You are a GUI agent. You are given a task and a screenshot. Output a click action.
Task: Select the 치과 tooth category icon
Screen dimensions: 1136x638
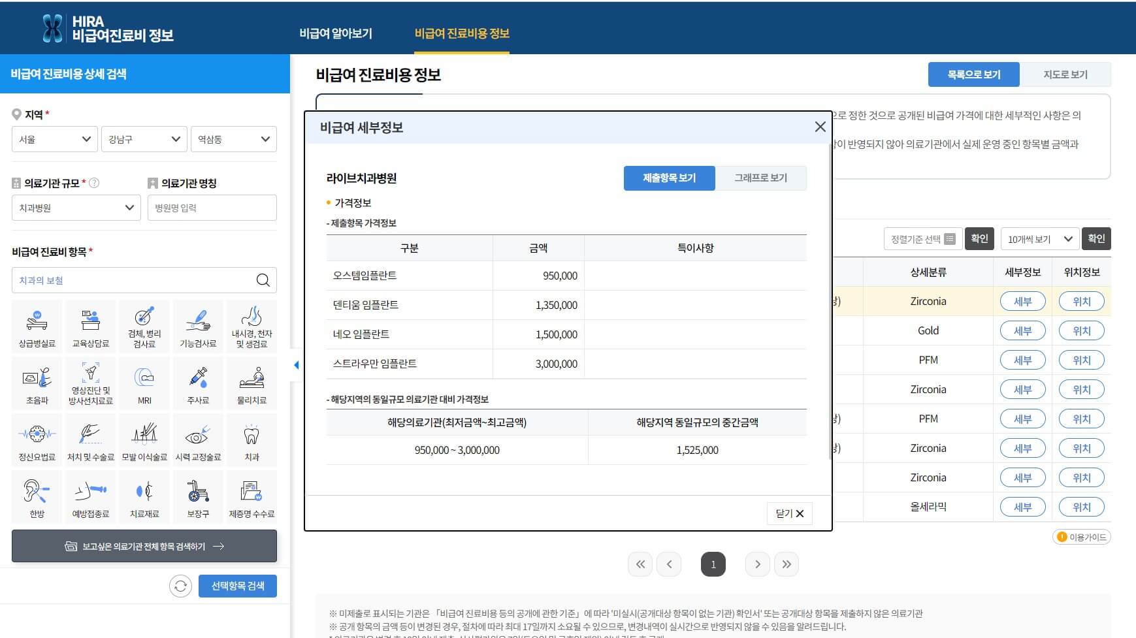click(x=252, y=440)
